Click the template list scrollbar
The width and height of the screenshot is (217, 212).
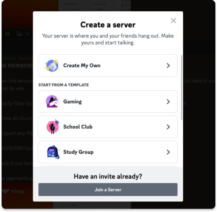(181, 87)
